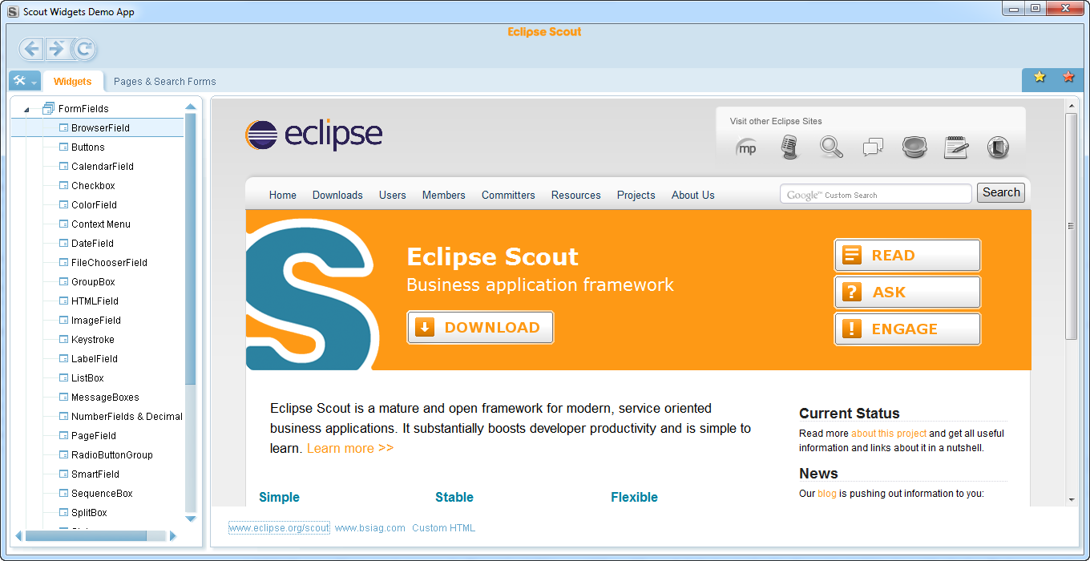The image size is (1090, 561).
Task: Choose SmartField in the tree
Action: point(95,474)
